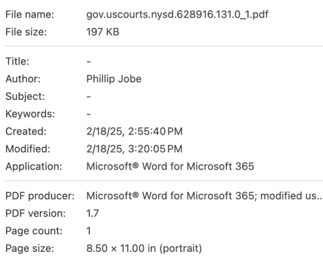Select the File size value 197 KB
The width and height of the screenshot is (323, 261).
(x=102, y=32)
